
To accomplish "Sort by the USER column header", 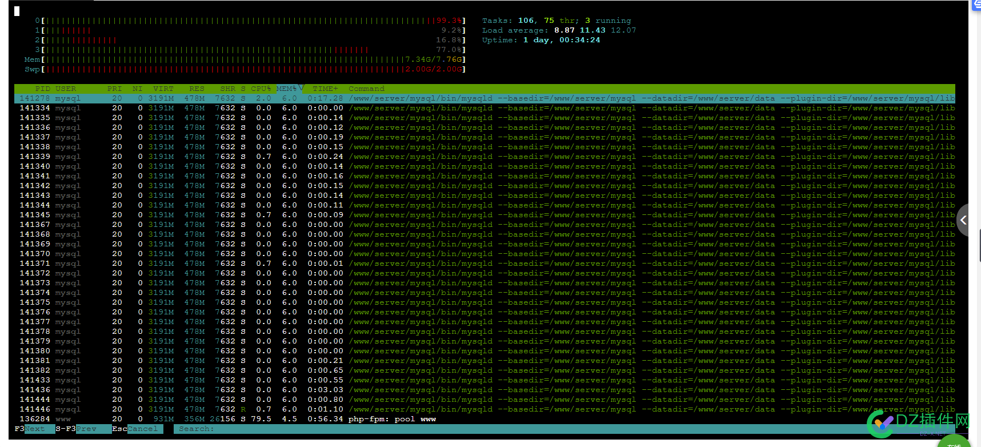I will pyautogui.click(x=66, y=89).
